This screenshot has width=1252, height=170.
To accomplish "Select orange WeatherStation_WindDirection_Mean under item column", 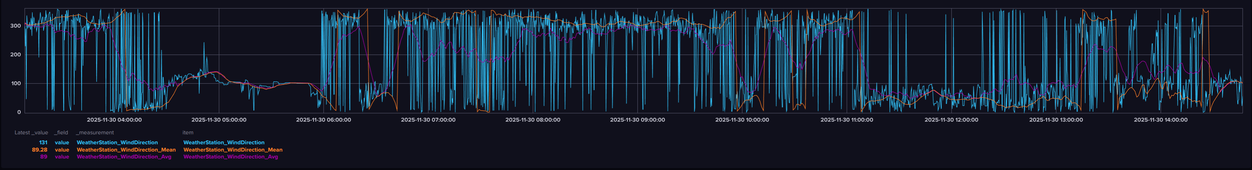I will [232, 150].
